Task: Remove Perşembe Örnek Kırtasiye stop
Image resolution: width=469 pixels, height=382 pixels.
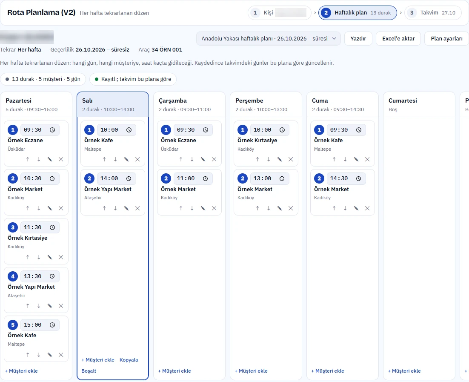Action: tap(291, 159)
